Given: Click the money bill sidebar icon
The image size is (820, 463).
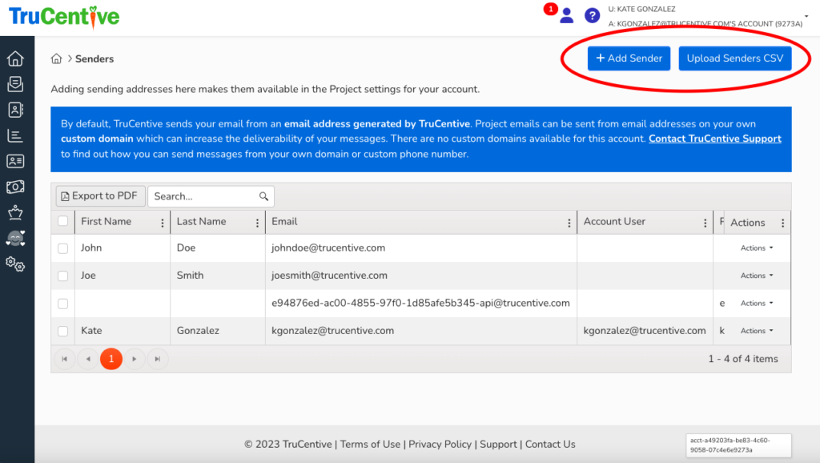Looking at the screenshot, I should click(x=15, y=187).
